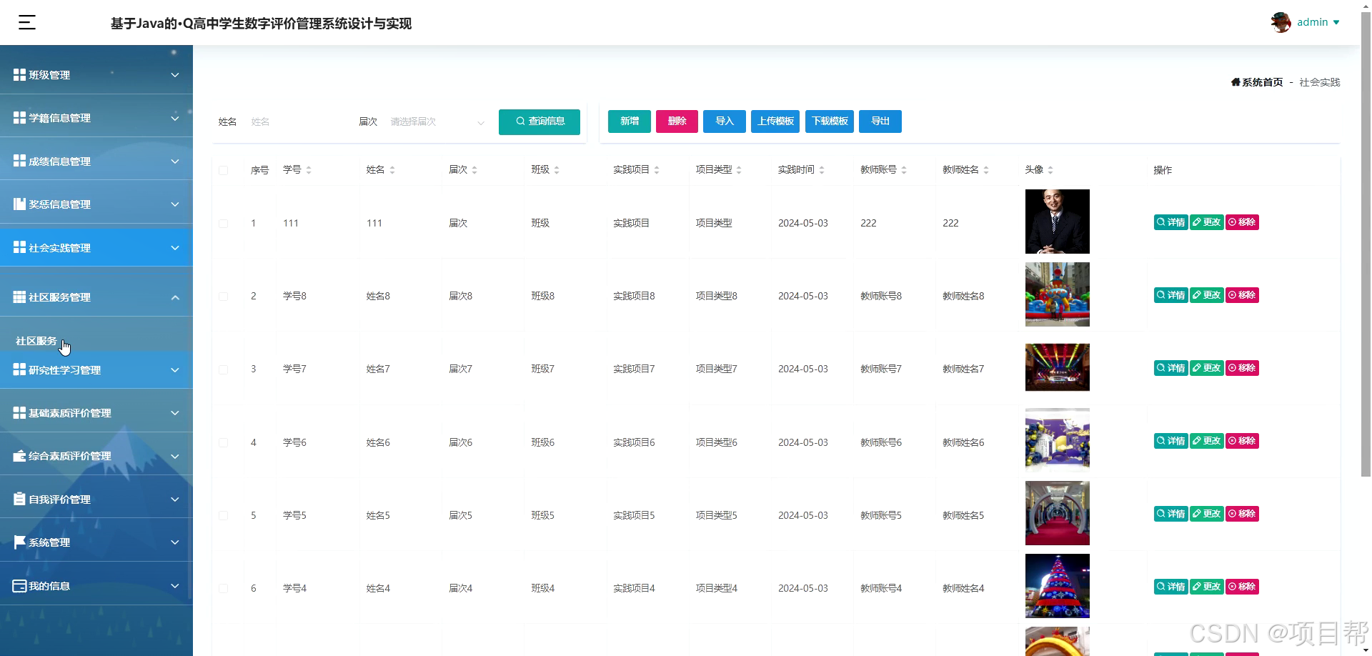Click 更改 for row 学号7
The height and width of the screenshot is (656, 1372).
1207,368
